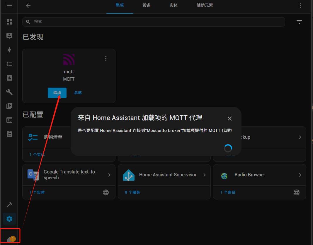Open the filter icon beside the search bar
The height and width of the screenshot is (245, 313).
pos(299,22)
